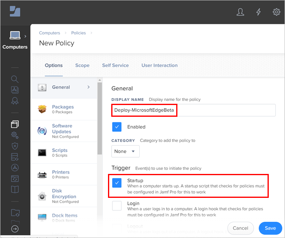Click the licensed software ribbon sidebar icon

[15, 101]
